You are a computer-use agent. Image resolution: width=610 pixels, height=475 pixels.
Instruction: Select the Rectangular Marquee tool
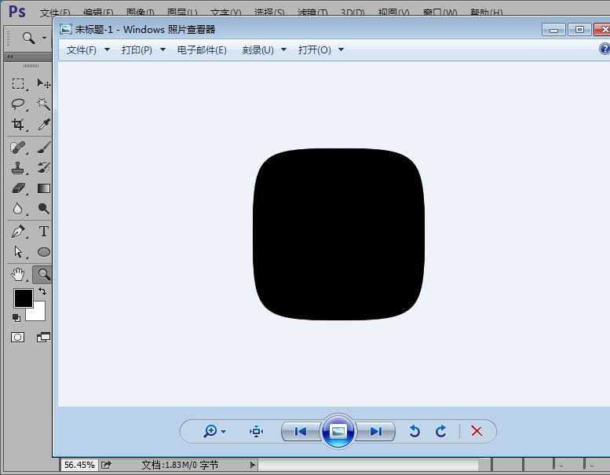tap(18, 84)
